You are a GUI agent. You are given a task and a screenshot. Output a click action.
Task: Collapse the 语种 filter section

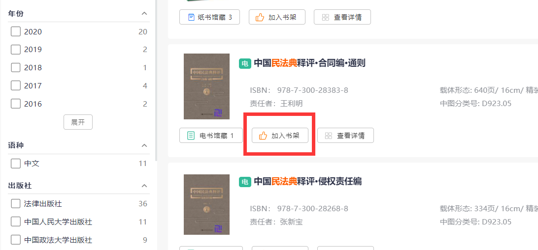[x=144, y=145]
